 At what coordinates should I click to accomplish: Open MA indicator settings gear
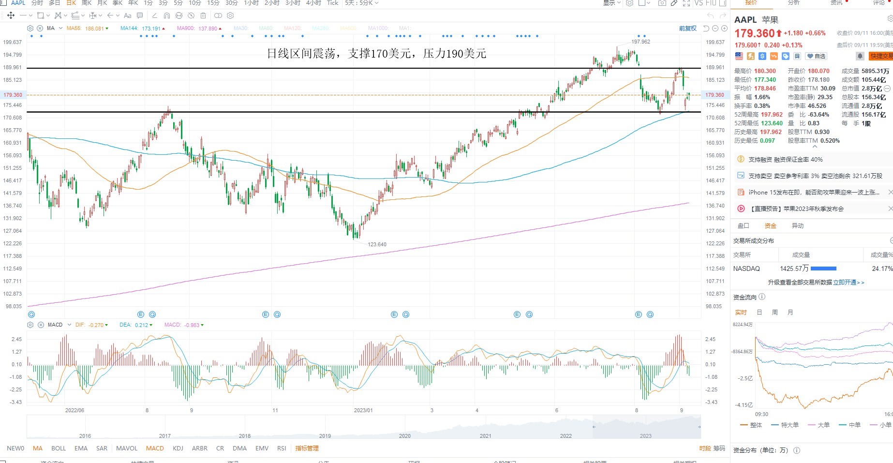(x=30, y=28)
